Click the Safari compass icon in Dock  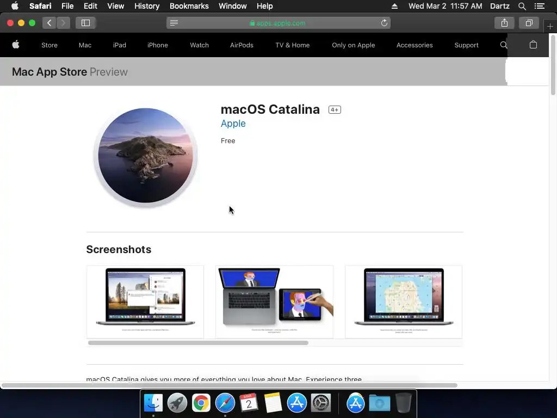coord(225,403)
